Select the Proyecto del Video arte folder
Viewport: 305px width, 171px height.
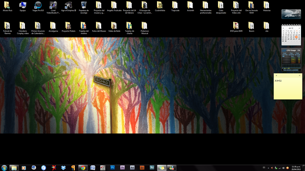(x=236, y=8)
